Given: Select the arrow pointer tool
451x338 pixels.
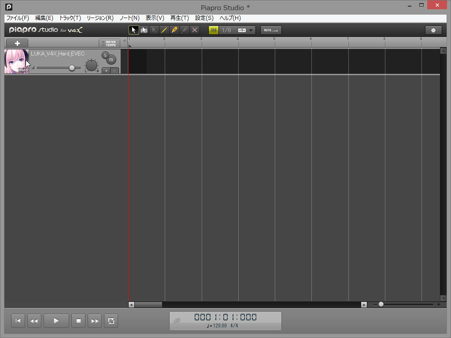Looking at the screenshot, I should point(134,30).
